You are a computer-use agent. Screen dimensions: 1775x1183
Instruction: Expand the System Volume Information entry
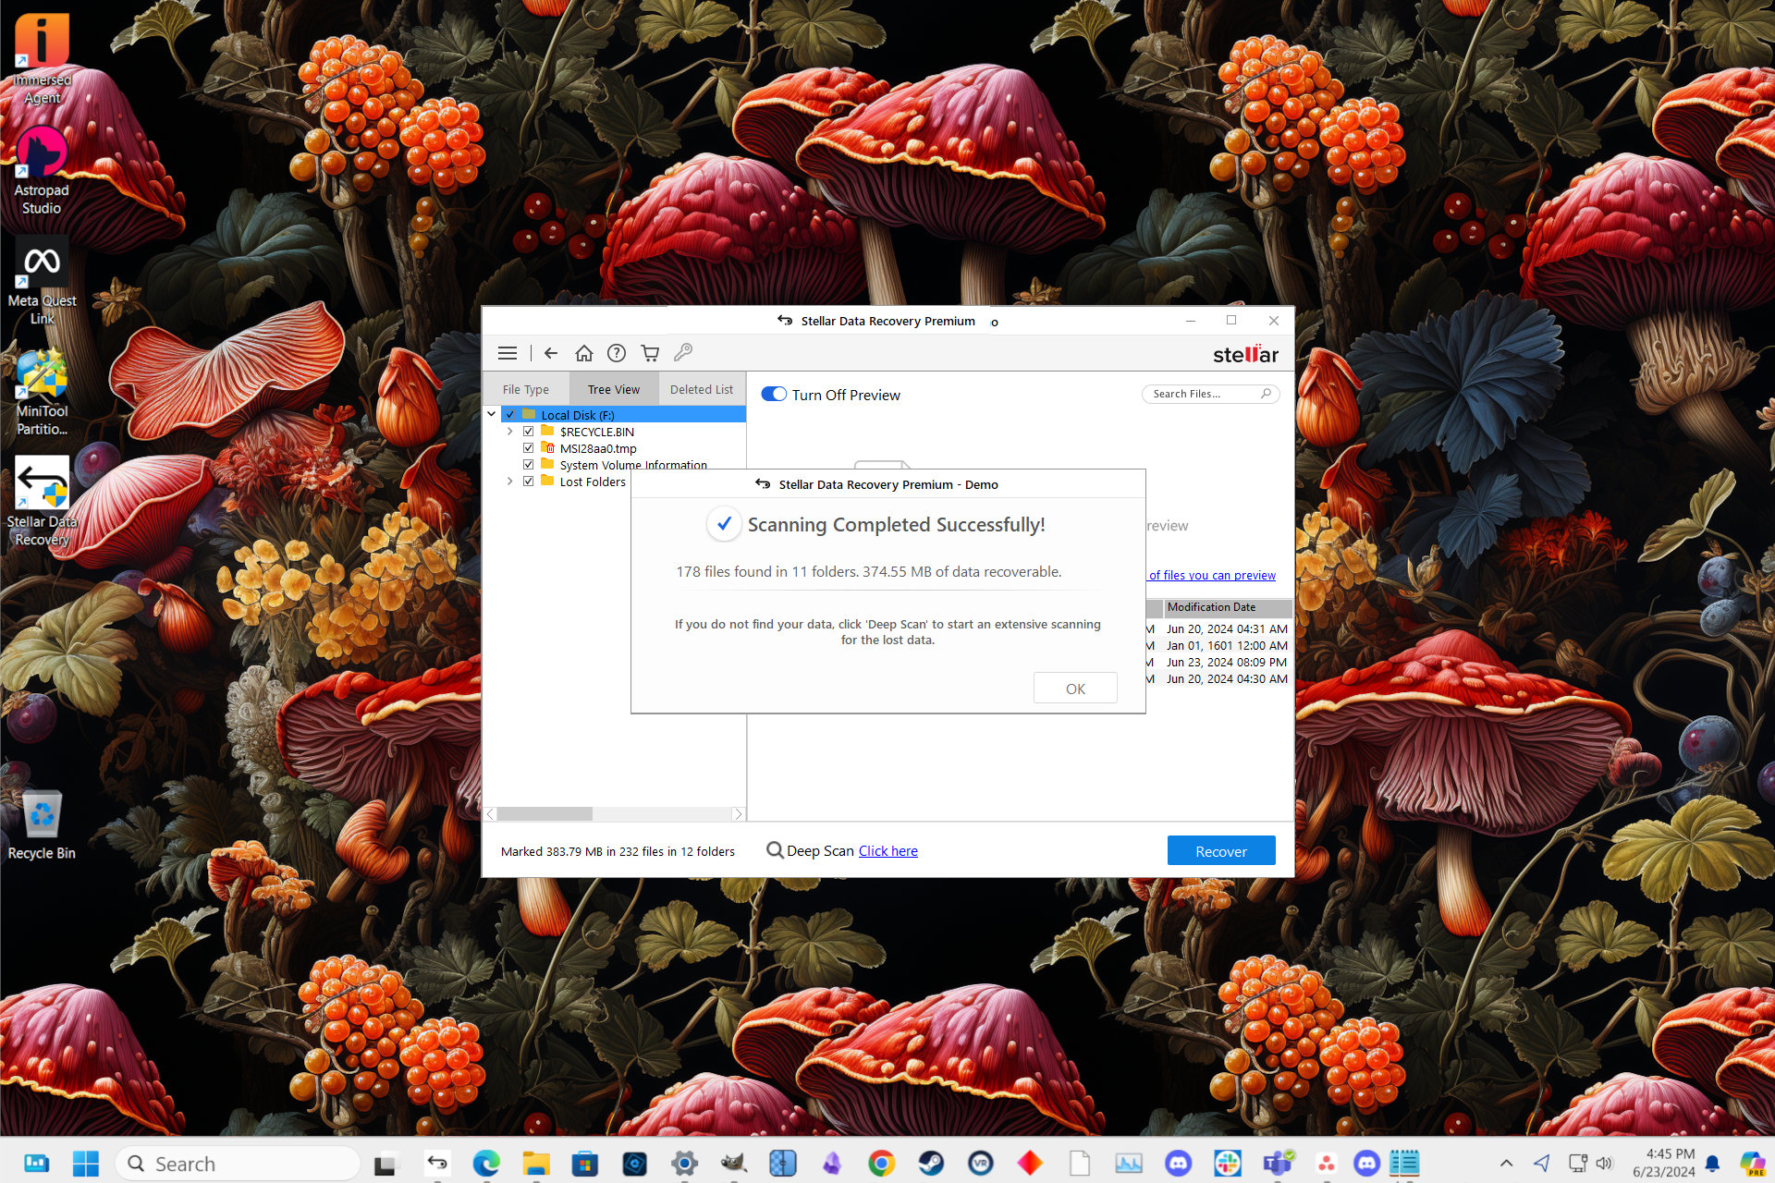point(511,465)
